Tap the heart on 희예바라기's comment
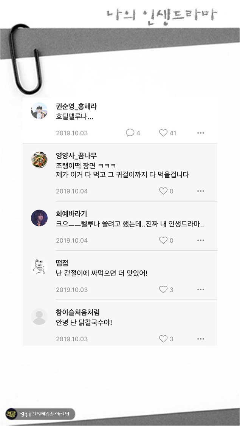 point(163,240)
